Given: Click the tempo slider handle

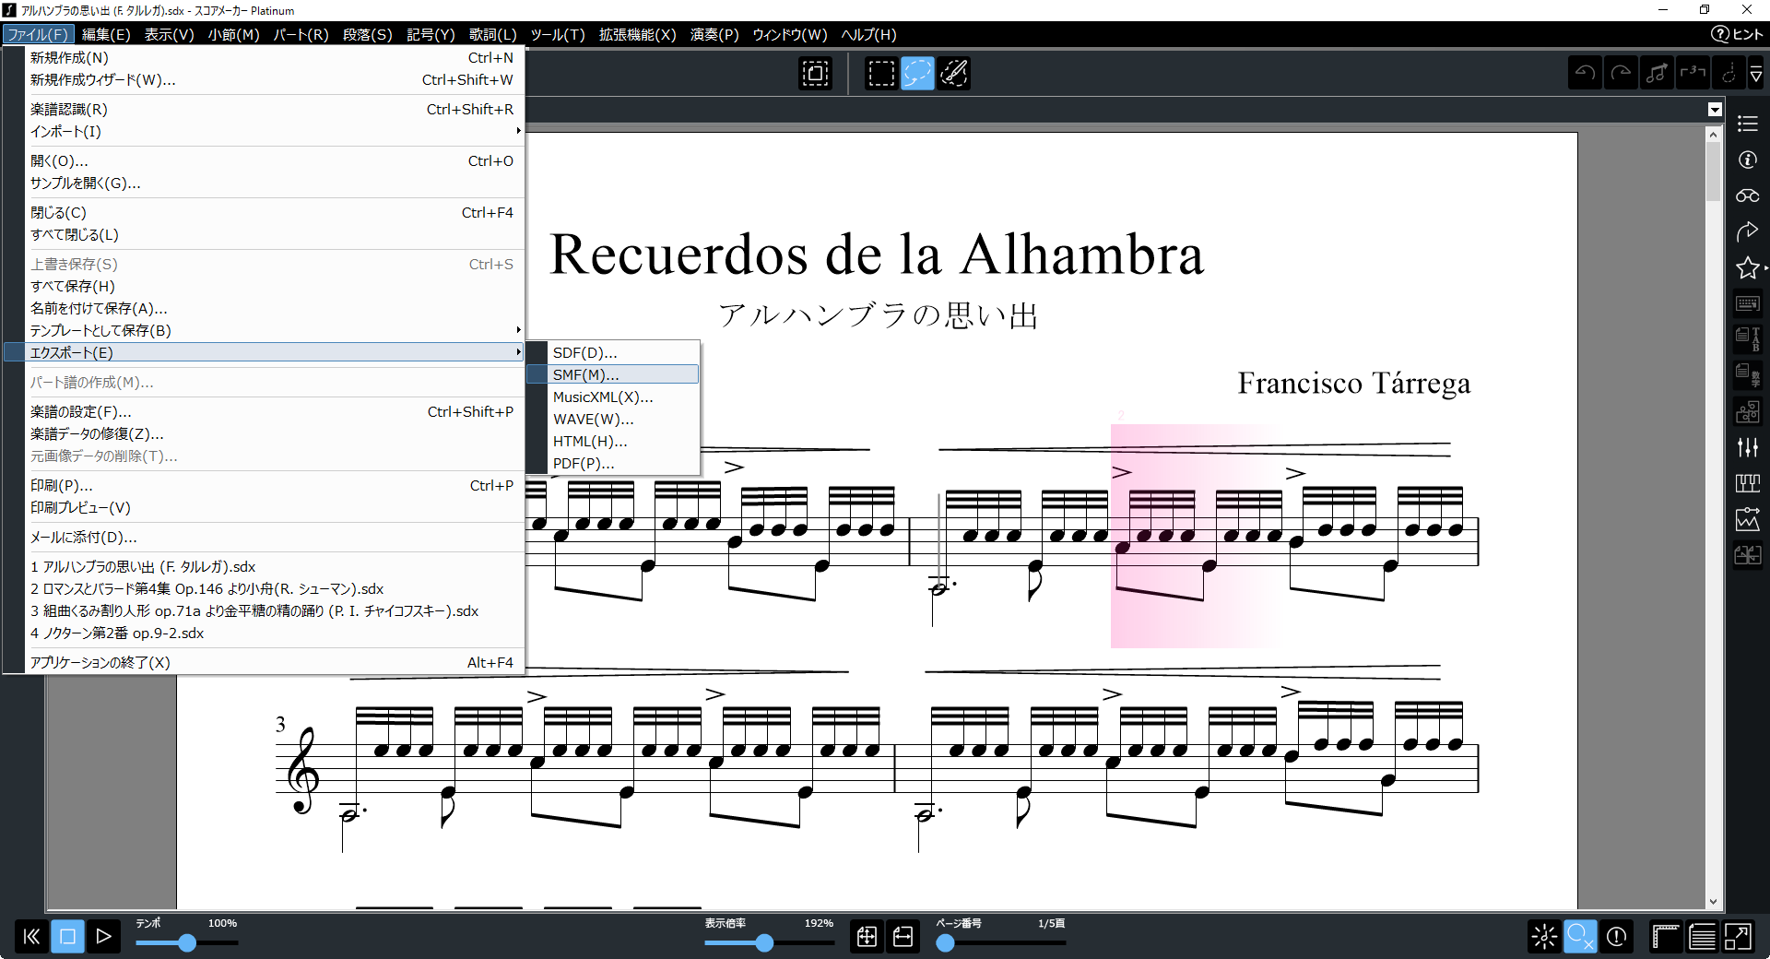Looking at the screenshot, I should (186, 942).
